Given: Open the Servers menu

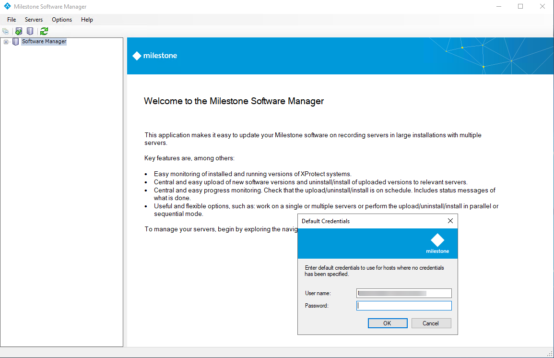Looking at the screenshot, I should pyautogui.click(x=34, y=20).
